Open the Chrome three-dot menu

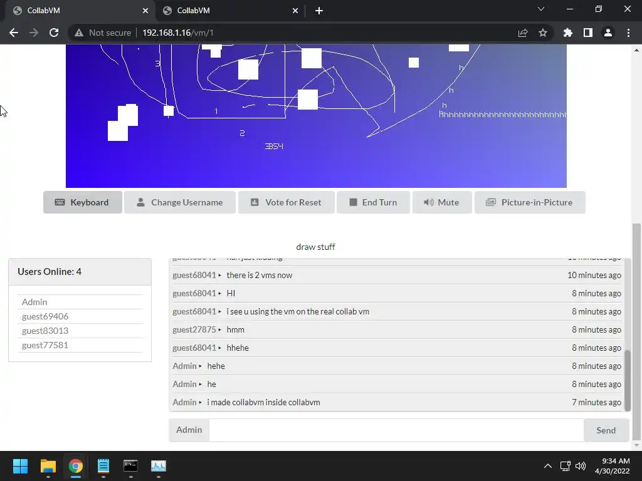(628, 33)
